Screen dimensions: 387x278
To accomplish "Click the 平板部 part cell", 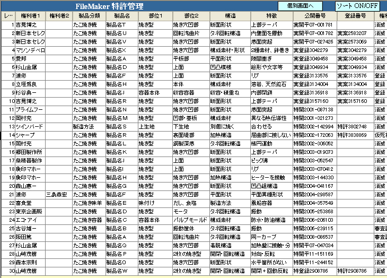I will click(191, 59).
